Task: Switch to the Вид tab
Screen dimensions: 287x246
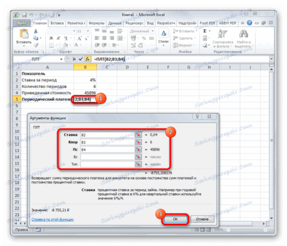Action: [x=150, y=23]
